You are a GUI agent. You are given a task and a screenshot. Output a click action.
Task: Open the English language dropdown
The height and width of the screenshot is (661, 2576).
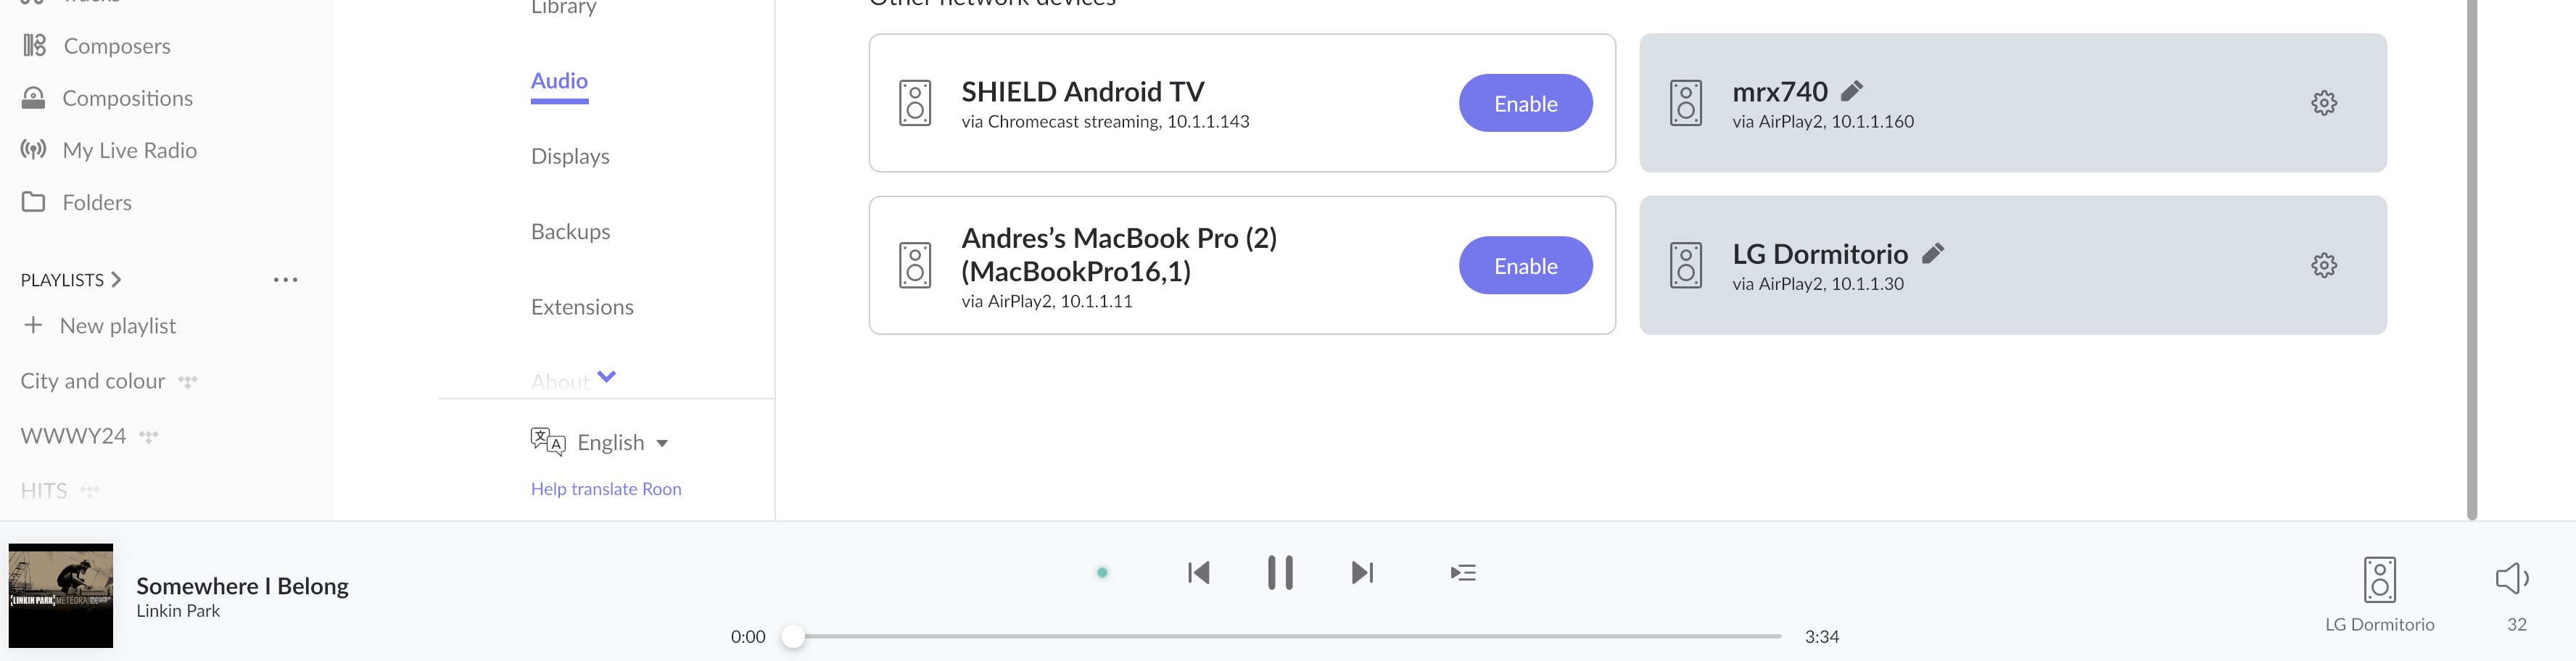tap(620, 442)
